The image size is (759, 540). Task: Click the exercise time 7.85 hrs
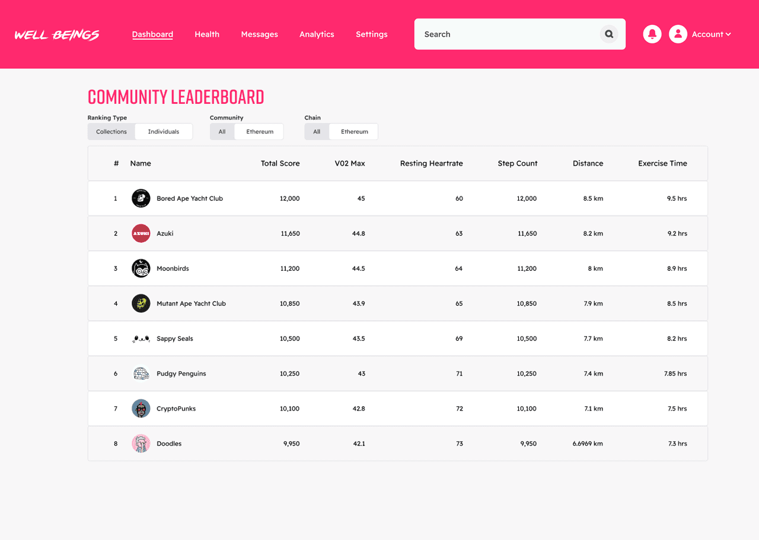675,373
